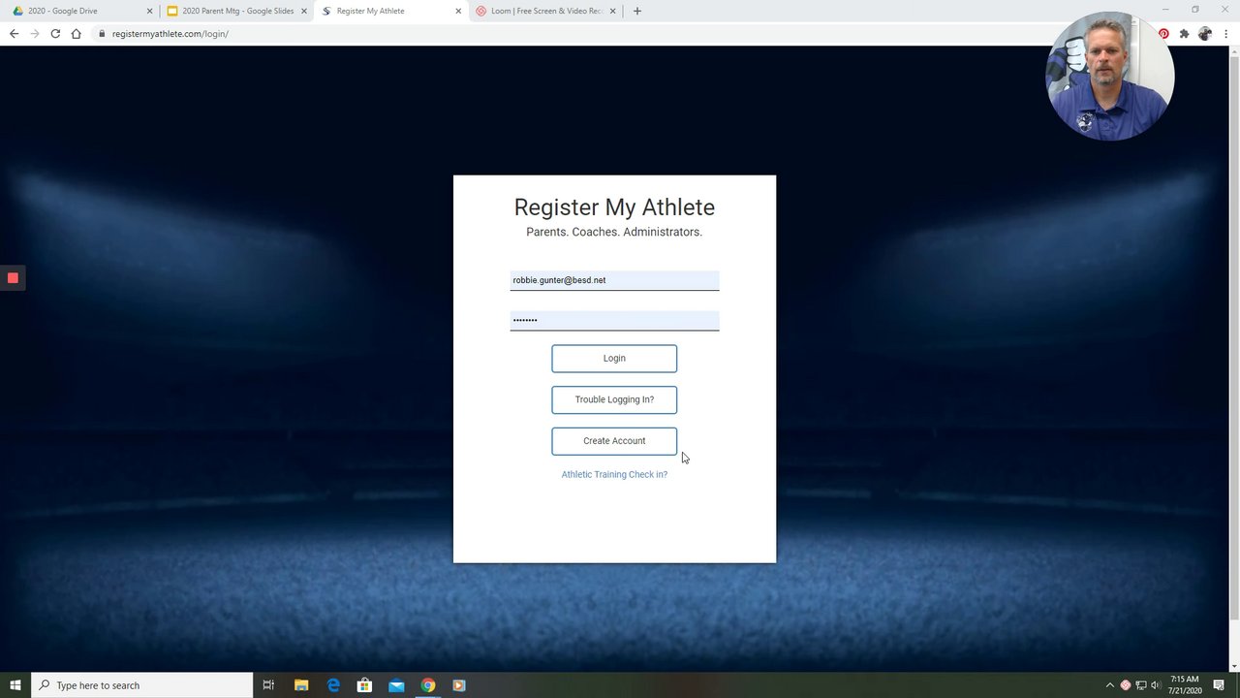
Task: Open the taskbar clock and date
Action: pyautogui.click(x=1186, y=685)
